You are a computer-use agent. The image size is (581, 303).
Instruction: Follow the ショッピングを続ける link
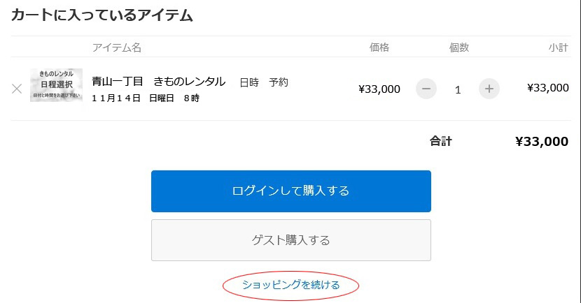coord(291,285)
